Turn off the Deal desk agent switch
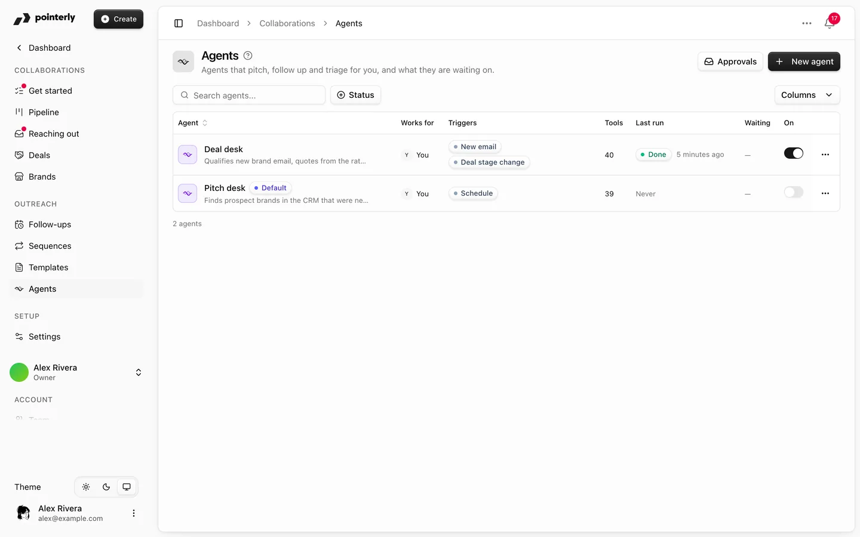This screenshot has height=537, width=860. click(x=794, y=153)
